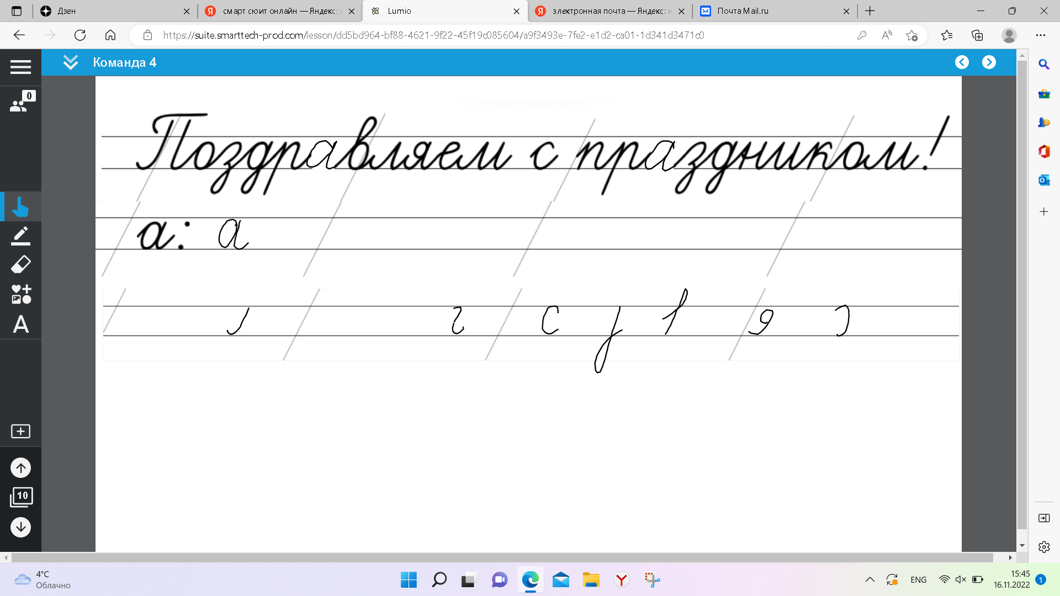Select the Eraser tool
Image resolution: width=1060 pixels, height=596 pixels.
(x=20, y=265)
